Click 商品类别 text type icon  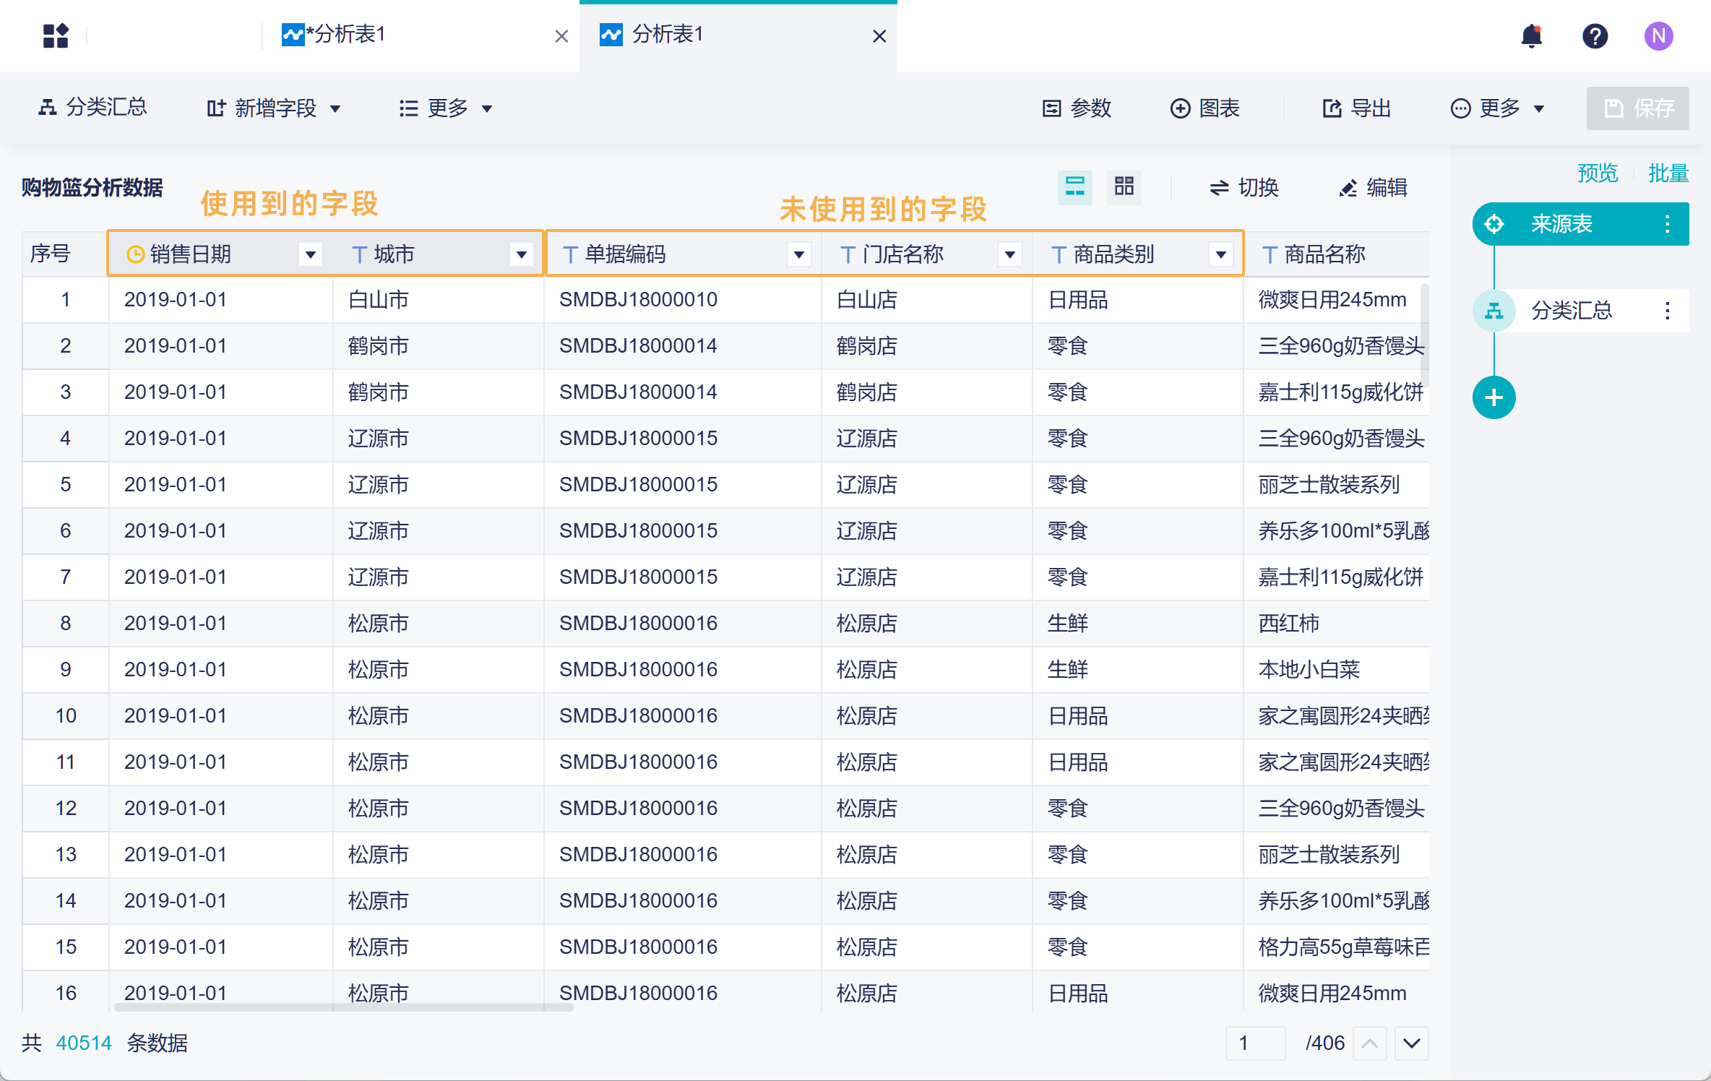point(1059,254)
